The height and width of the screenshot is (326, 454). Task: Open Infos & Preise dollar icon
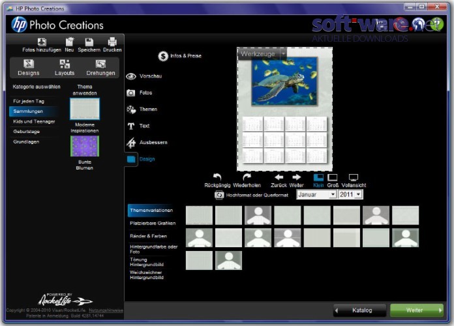point(163,56)
